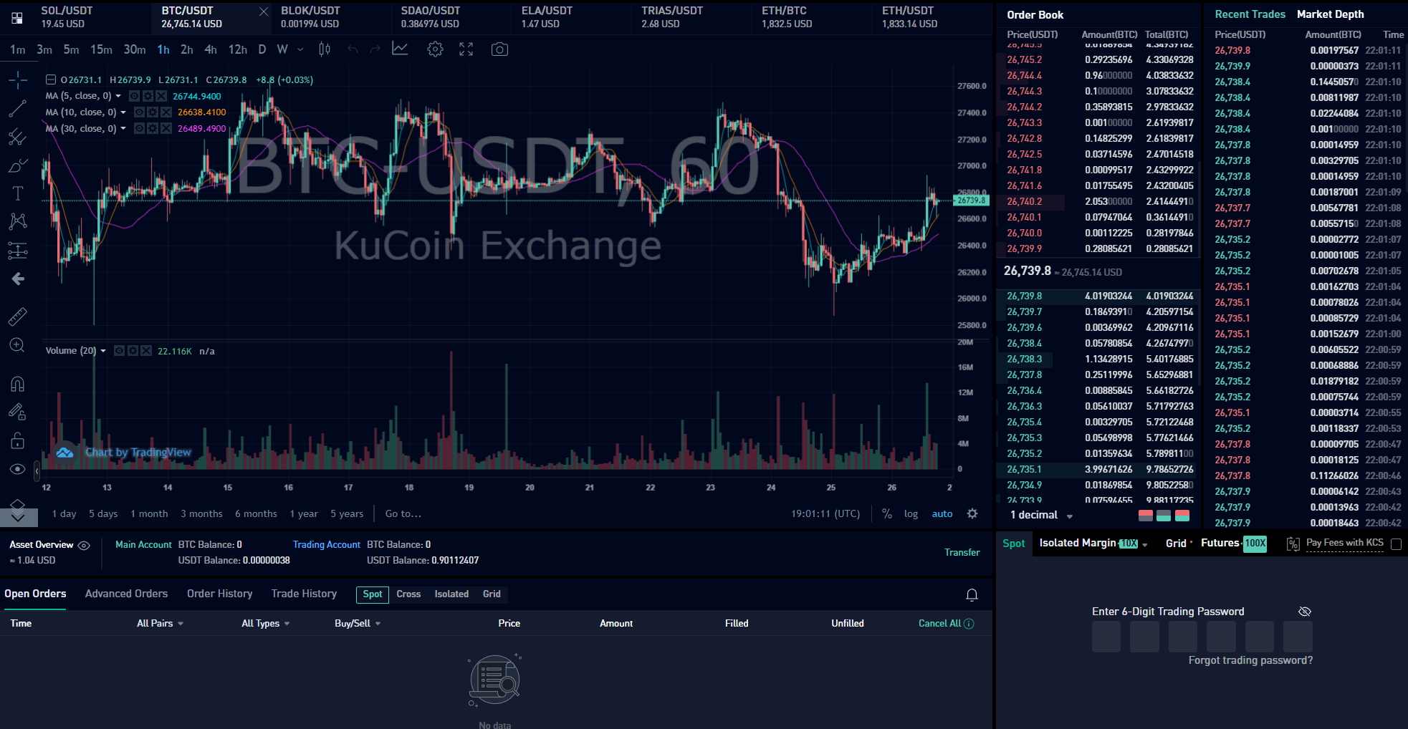Expand MA (10, close, 0) legend dropdown

point(123,112)
